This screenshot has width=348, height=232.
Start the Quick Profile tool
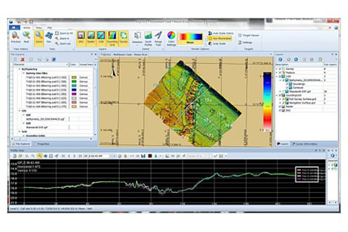[148, 38]
